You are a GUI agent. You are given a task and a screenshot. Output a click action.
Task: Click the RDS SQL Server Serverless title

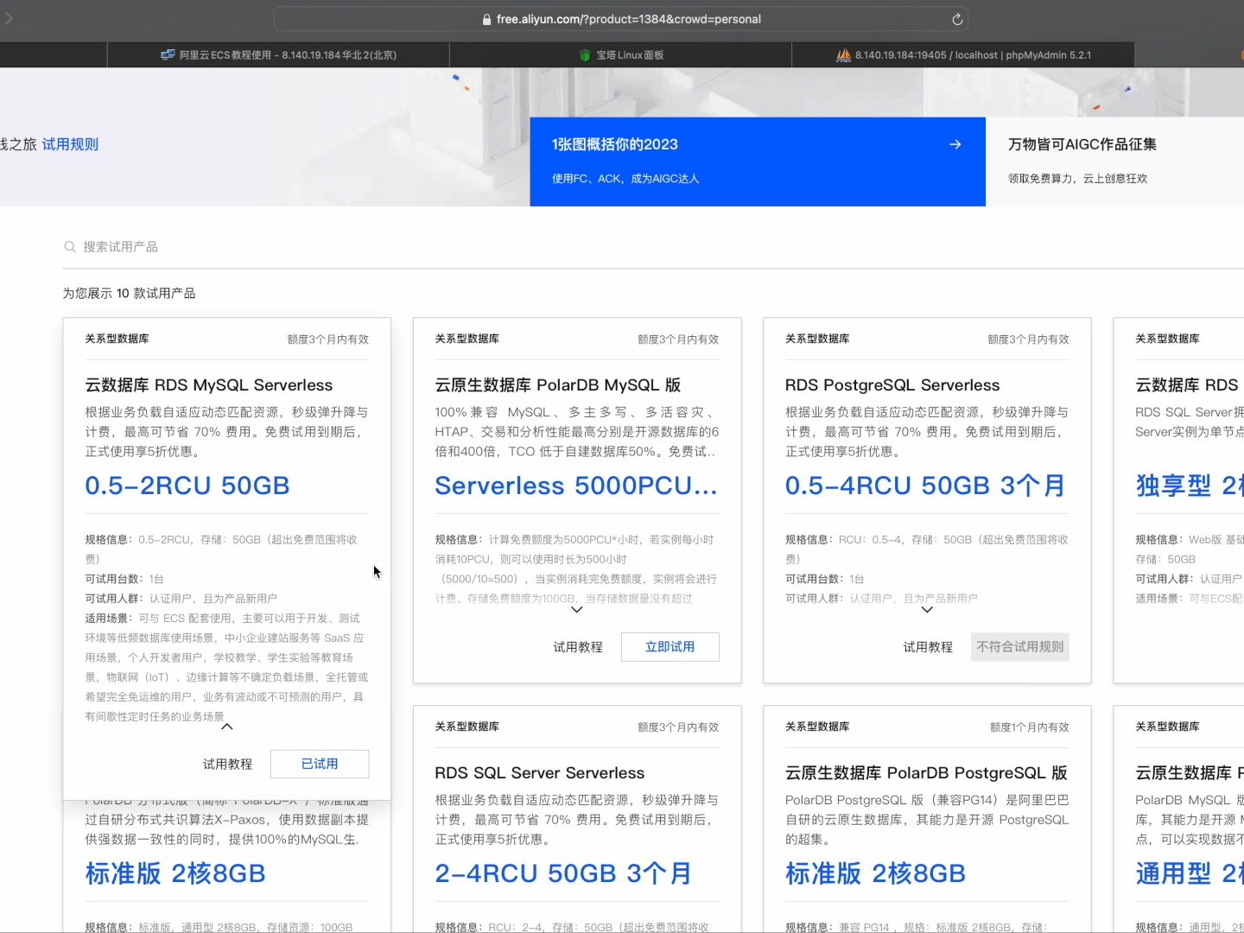point(540,773)
